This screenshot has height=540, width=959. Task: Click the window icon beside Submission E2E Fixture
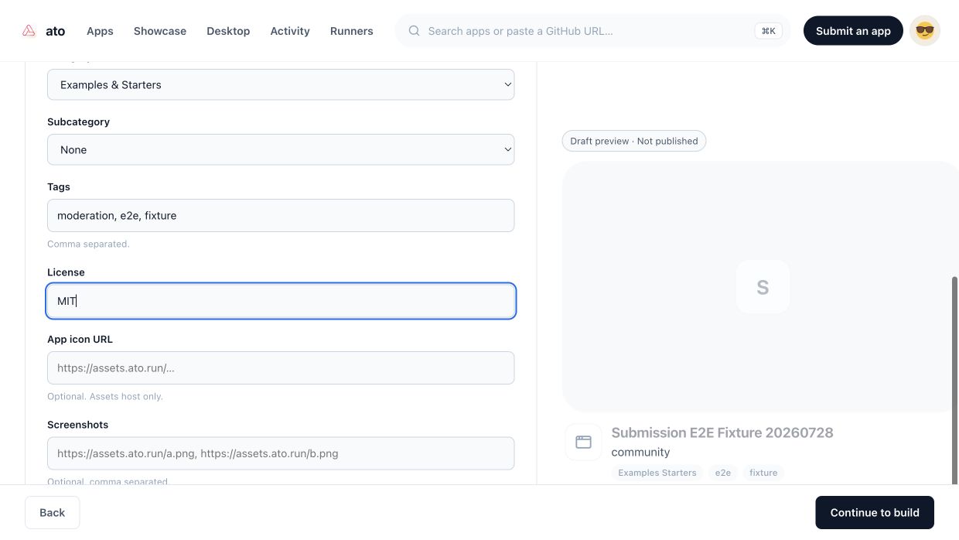pos(583,443)
